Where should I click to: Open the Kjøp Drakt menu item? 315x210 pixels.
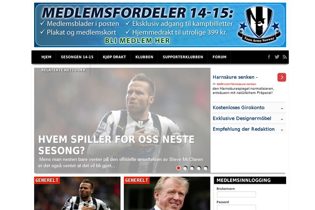tap(114, 57)
